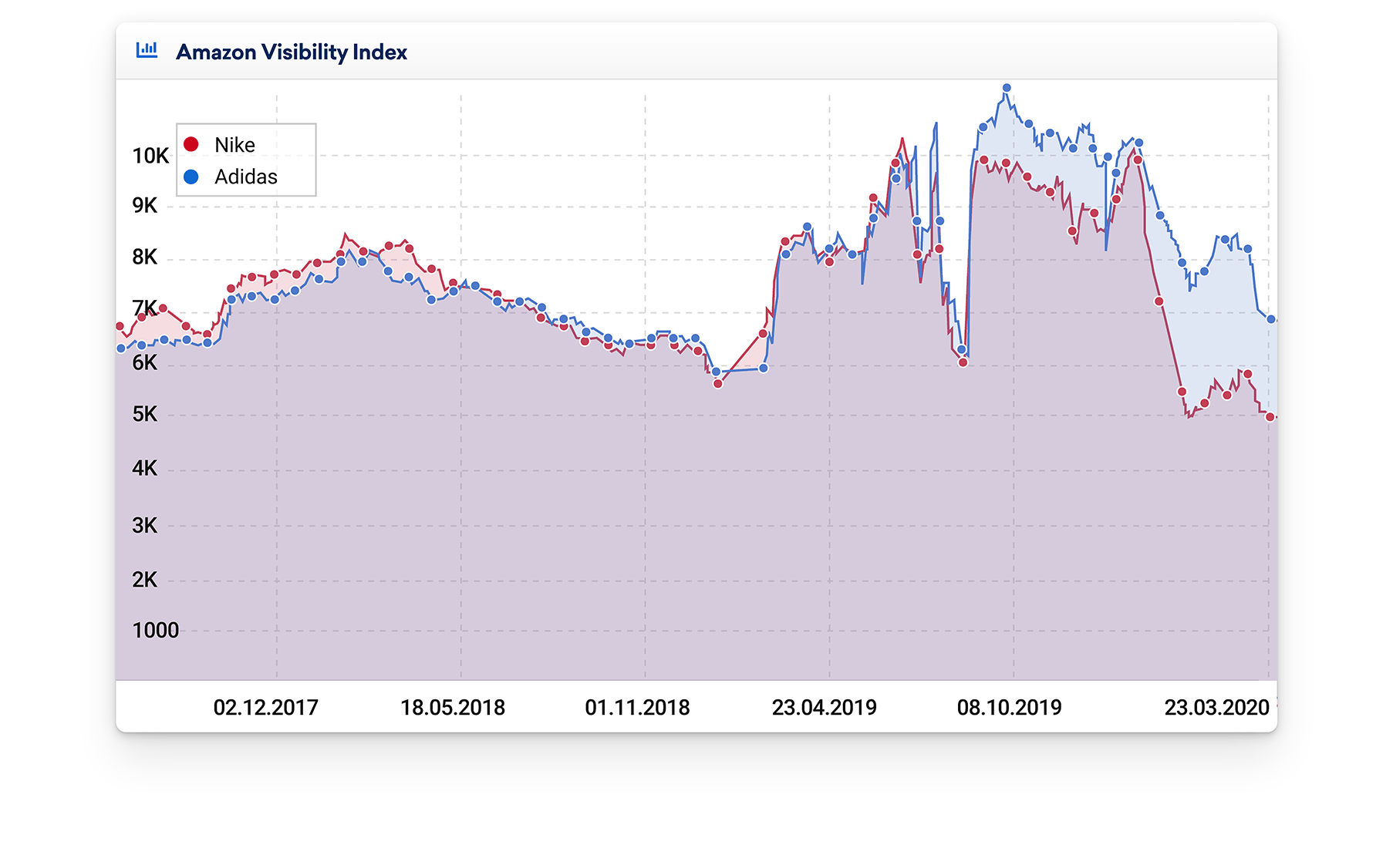The width and height of the screenshot is (1393, 845).
Task: Click the 1000 y-axis label
Action: click(155, 630)
